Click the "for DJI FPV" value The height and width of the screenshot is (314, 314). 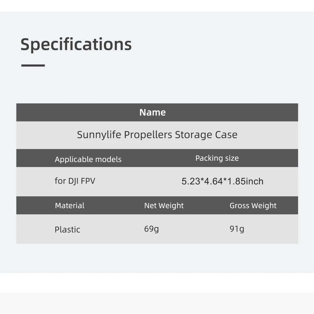75,181
